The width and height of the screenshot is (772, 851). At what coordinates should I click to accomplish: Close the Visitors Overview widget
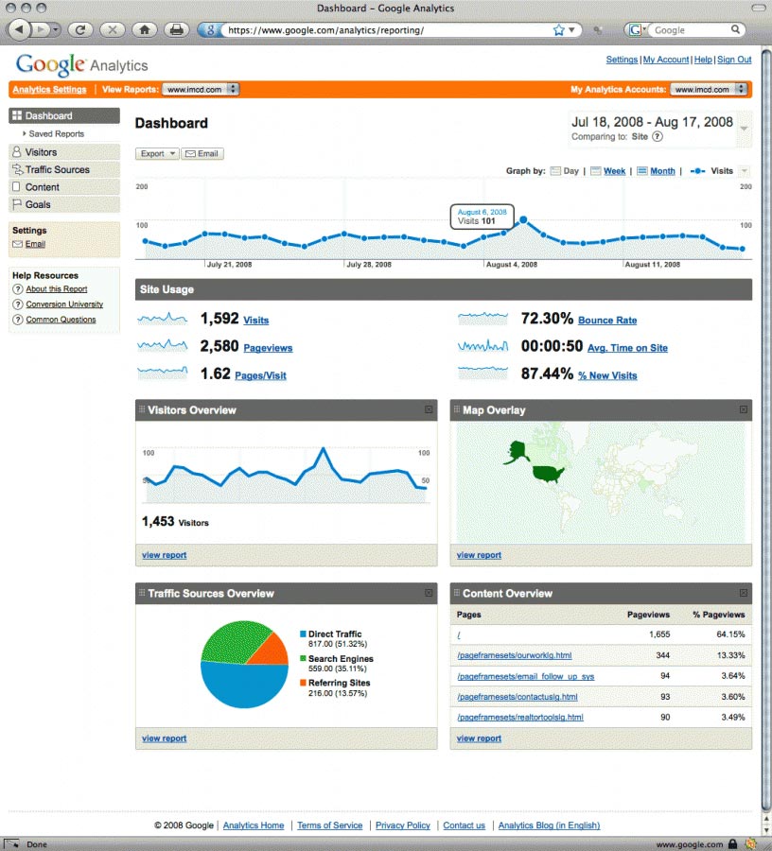429,409
